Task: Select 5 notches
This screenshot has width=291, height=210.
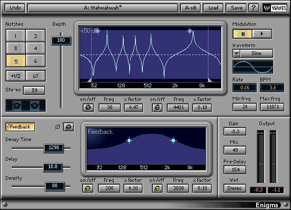Action: [x=16, y=61]
